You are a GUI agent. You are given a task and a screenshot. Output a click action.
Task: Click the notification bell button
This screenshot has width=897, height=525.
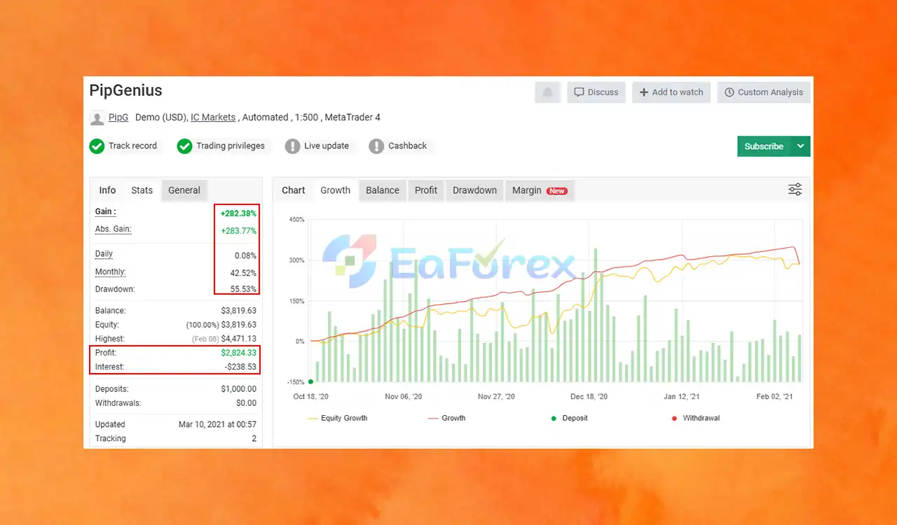pyautogui.click(x=547, y=92)
